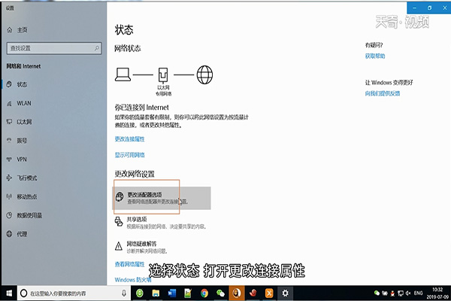
Task: Go to 以太网 Ethernet settings
Action: [23, 122]
